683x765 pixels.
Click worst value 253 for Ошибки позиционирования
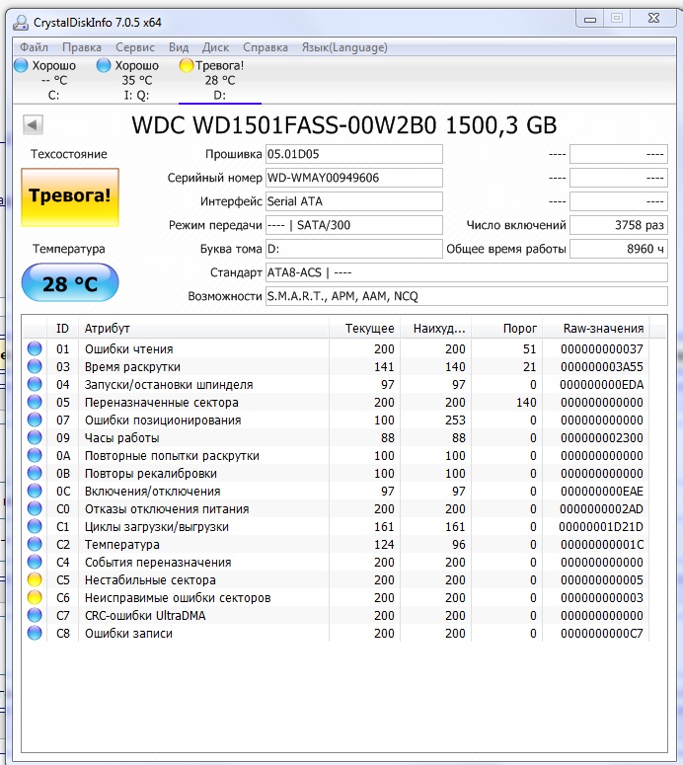click(x=455, y=421)
